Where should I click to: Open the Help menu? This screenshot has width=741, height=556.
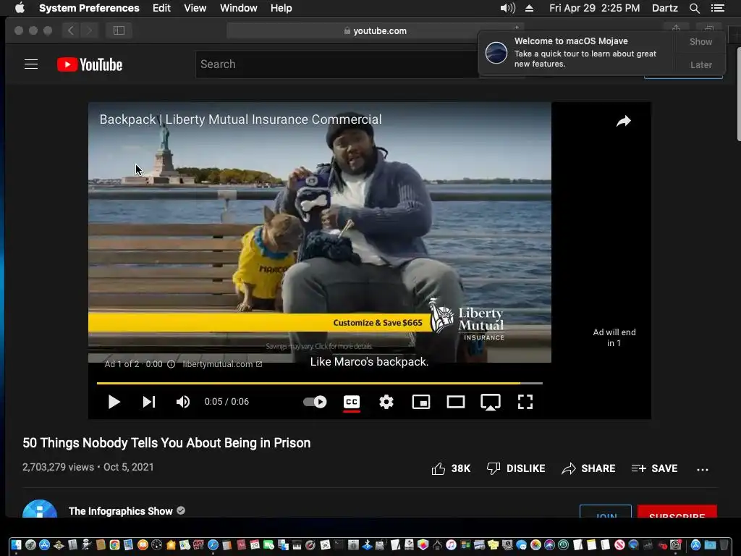click(x=281, y=8)
